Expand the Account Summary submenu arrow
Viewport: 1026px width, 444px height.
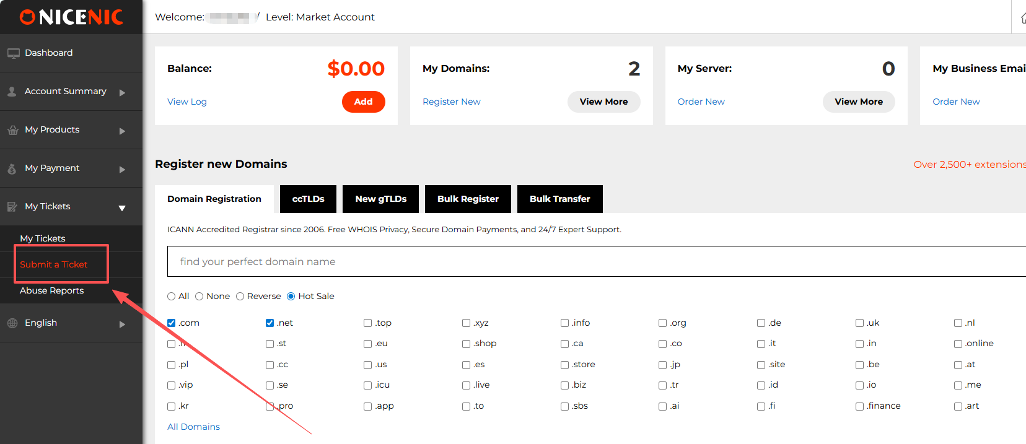pos(122,92)
